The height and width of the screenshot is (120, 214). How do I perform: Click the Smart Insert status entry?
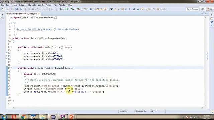[x=141, y=111]
